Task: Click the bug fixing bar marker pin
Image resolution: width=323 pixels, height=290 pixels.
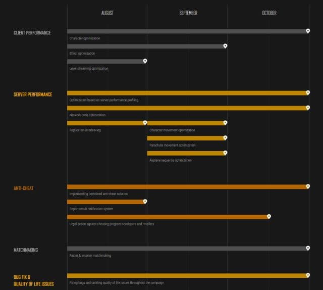Action: point(308,275)
